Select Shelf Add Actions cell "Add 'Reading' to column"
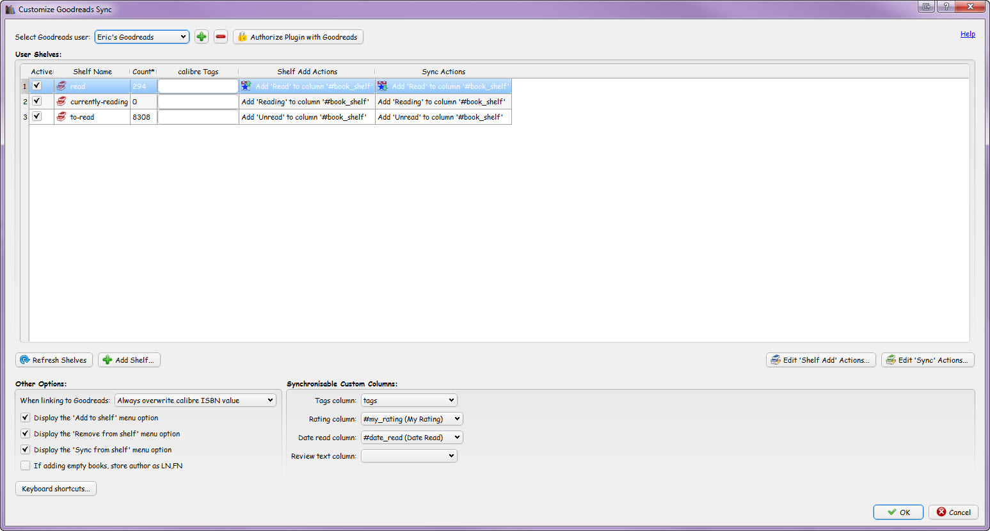This screenshot has height=531, width=990. (x=307, y=102)
